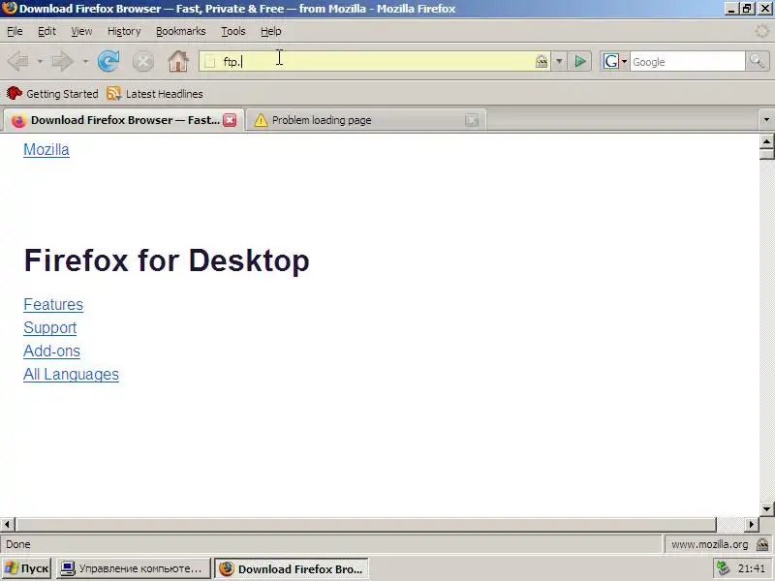Click the Done status bar text

pos(18,544)
